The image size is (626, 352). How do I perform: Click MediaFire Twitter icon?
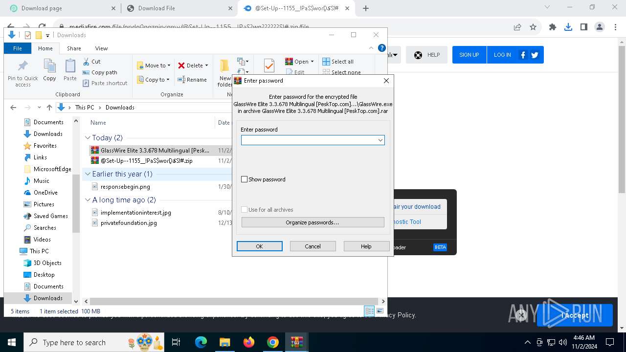click(x=535, y=55)
